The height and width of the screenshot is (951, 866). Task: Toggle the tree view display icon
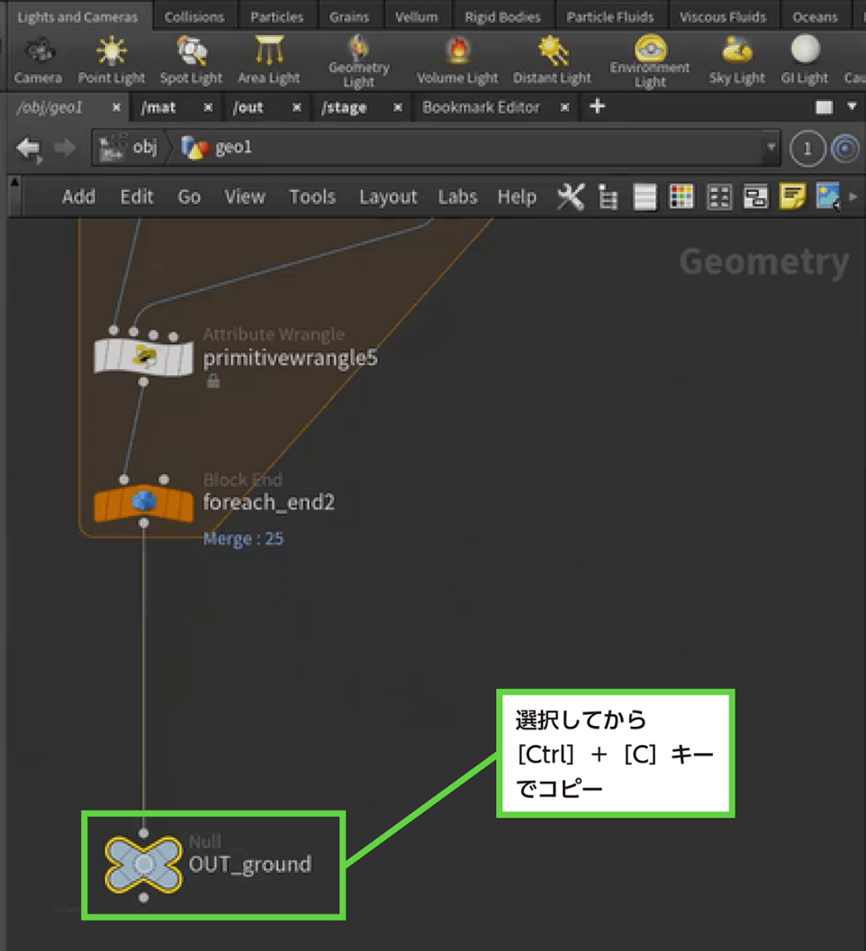608,196
